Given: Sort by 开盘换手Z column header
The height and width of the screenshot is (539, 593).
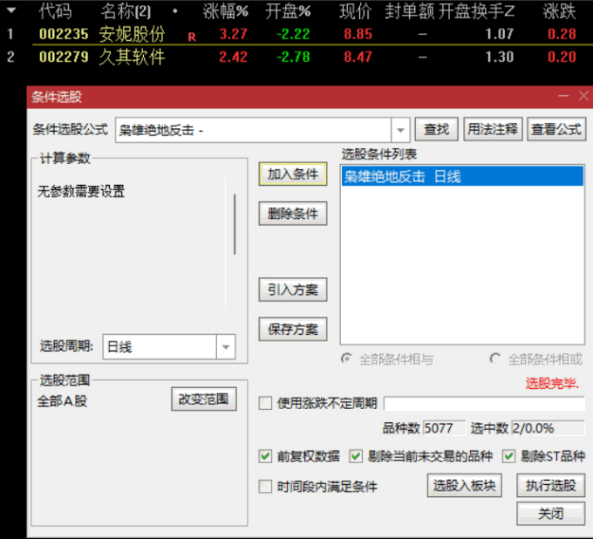Looking at the screenshot, I should tap(476, 11).
